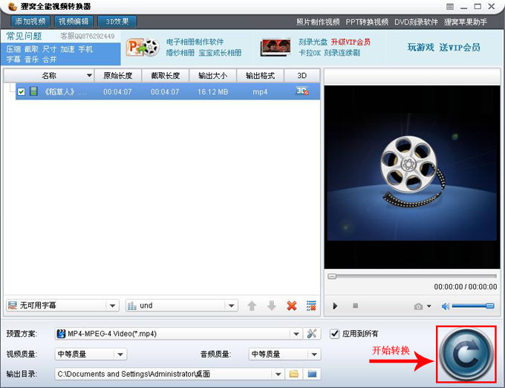Play the preview video
The width and height of the screenshot is (505, 388).
335,305
